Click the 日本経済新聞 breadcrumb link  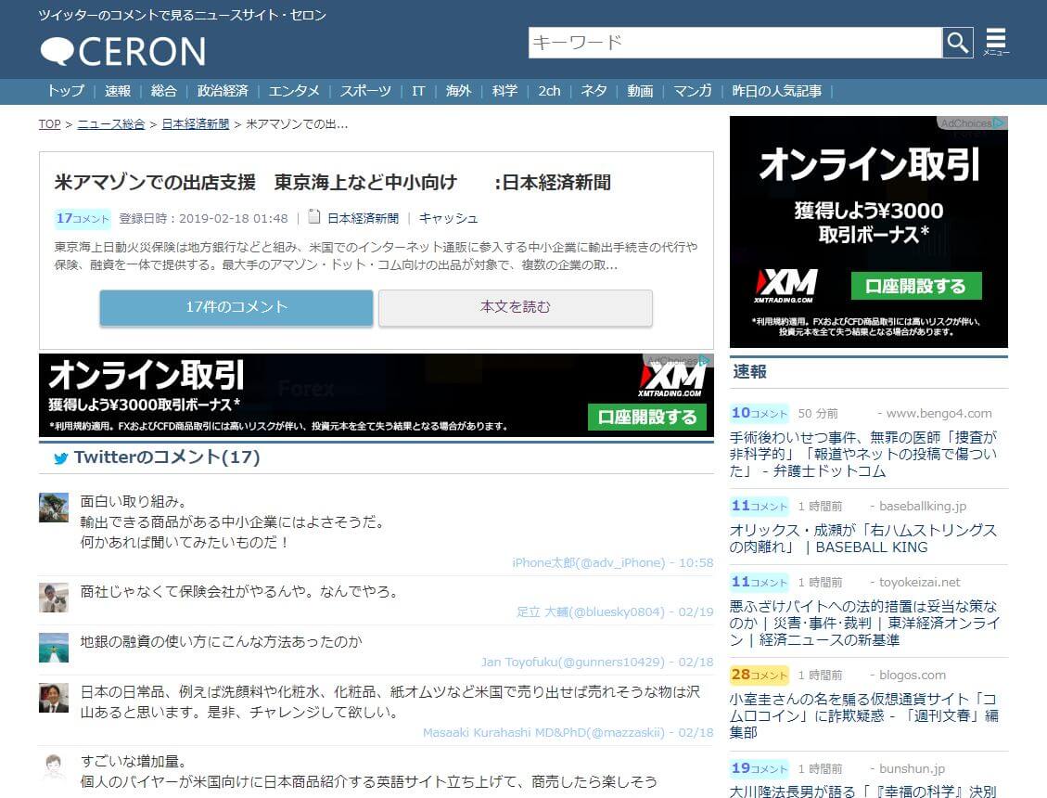pos(195,124)
